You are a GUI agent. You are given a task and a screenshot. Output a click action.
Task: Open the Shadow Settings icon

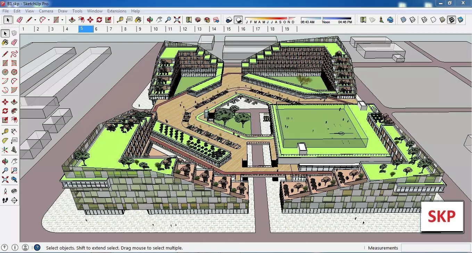pos(229,20)
